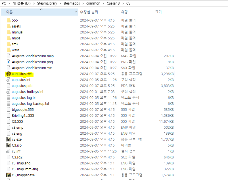Click the SVX 파일 type cell
This screenshot has width=228, height=180.
[x=128, y=68]
